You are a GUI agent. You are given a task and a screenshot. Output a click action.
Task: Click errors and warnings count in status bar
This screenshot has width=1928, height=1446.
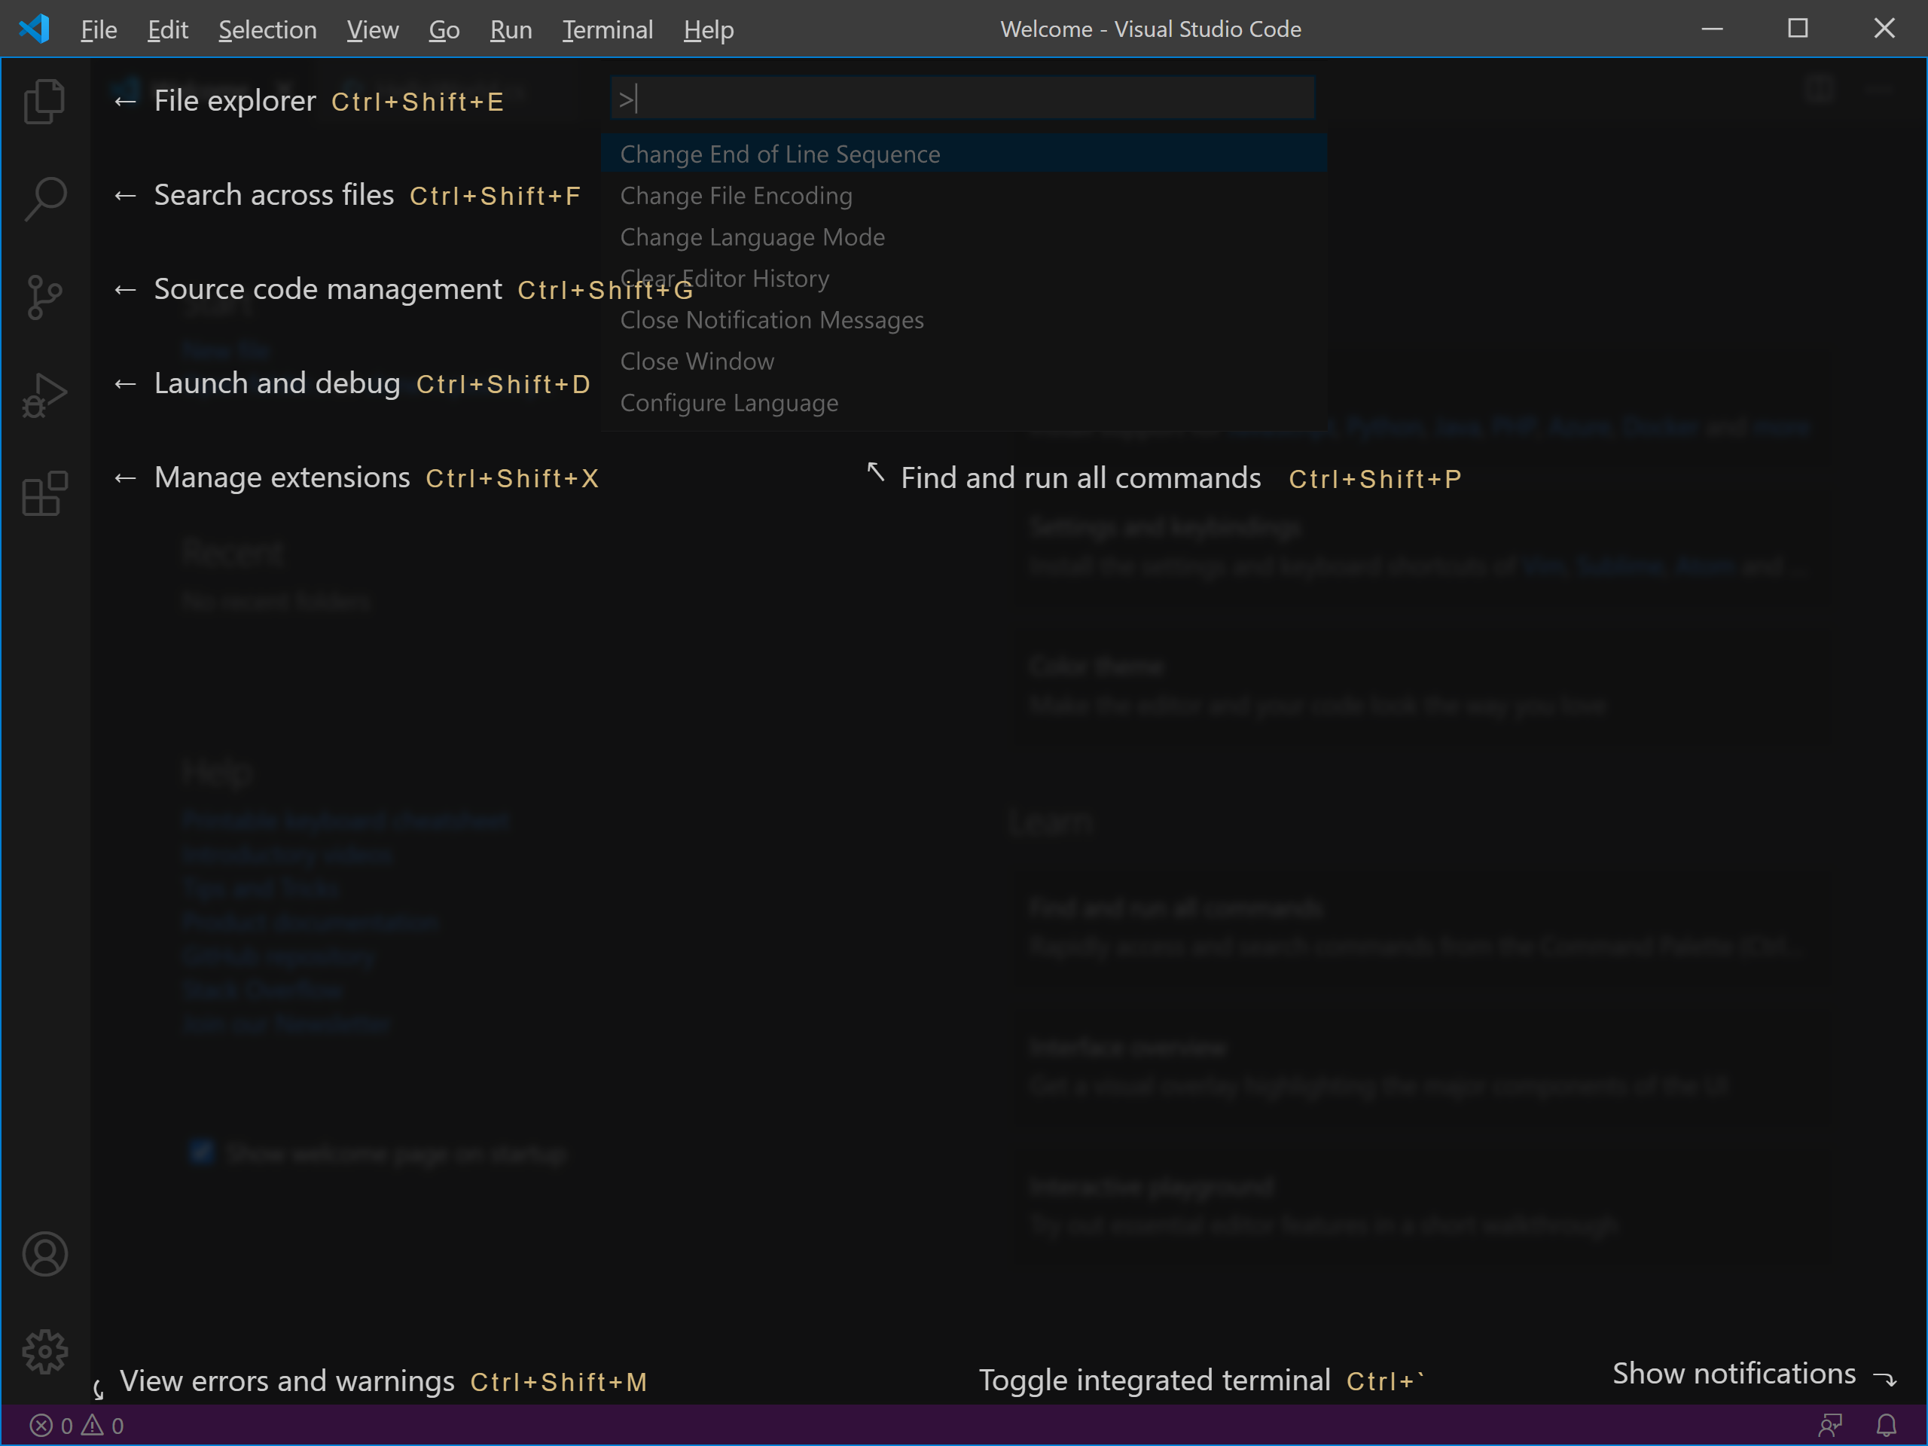pos(77,1425)
